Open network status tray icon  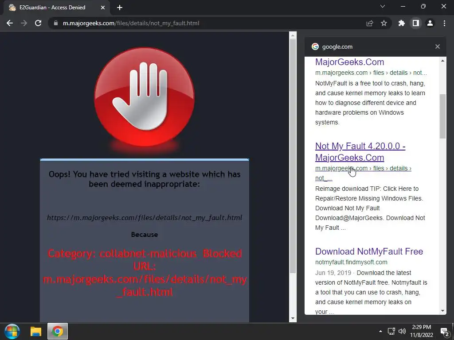click(x=391, y=331)
